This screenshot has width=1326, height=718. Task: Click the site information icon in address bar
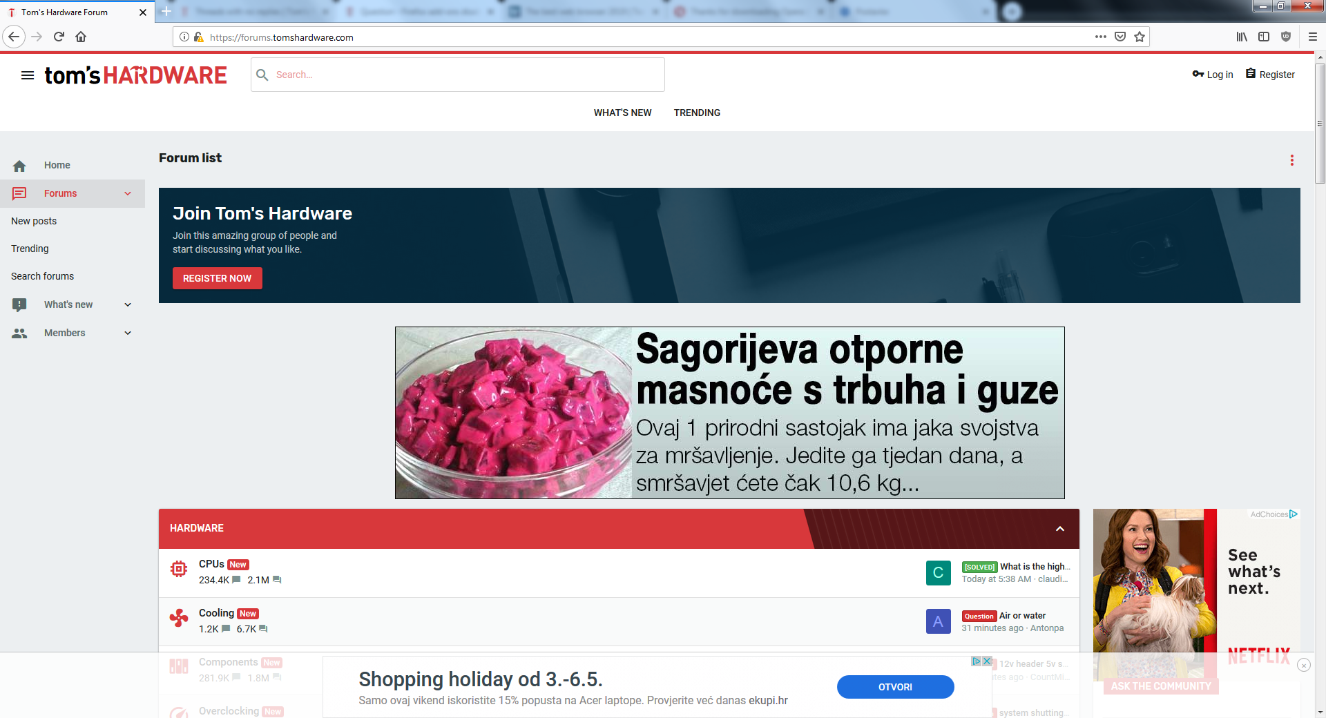(184, 37)
